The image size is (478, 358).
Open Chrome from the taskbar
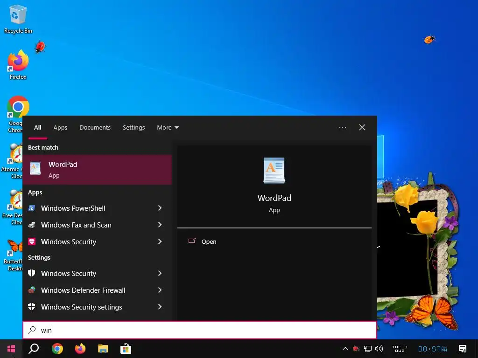pyautogui.click(x=57, y=349)
